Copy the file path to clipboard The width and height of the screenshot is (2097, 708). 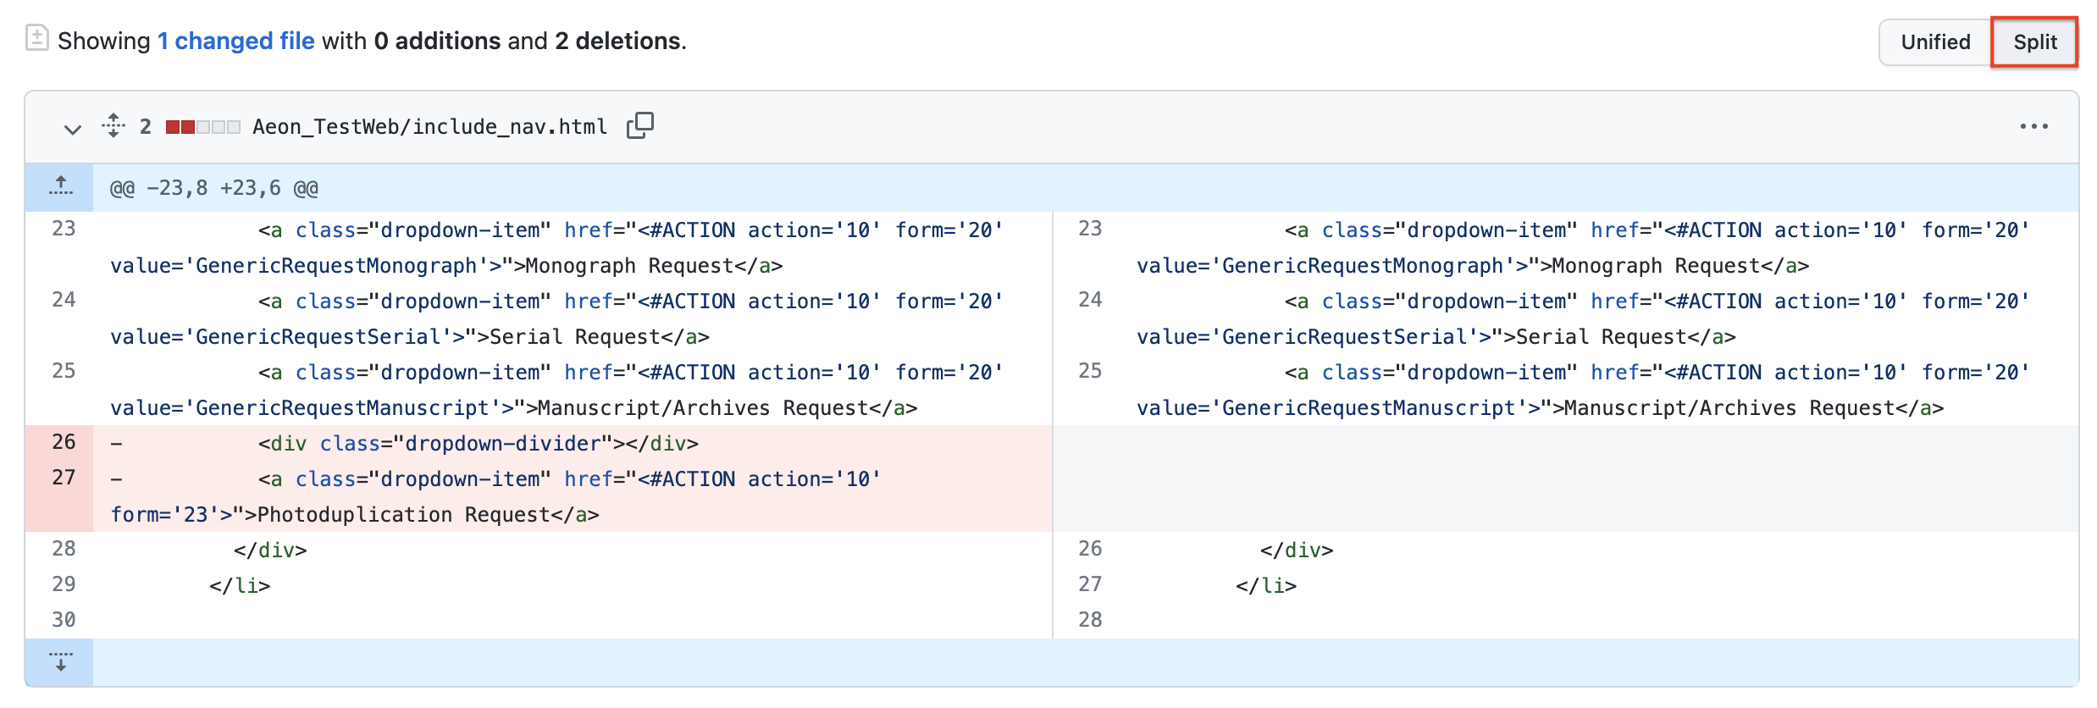[x=639, y=126]
